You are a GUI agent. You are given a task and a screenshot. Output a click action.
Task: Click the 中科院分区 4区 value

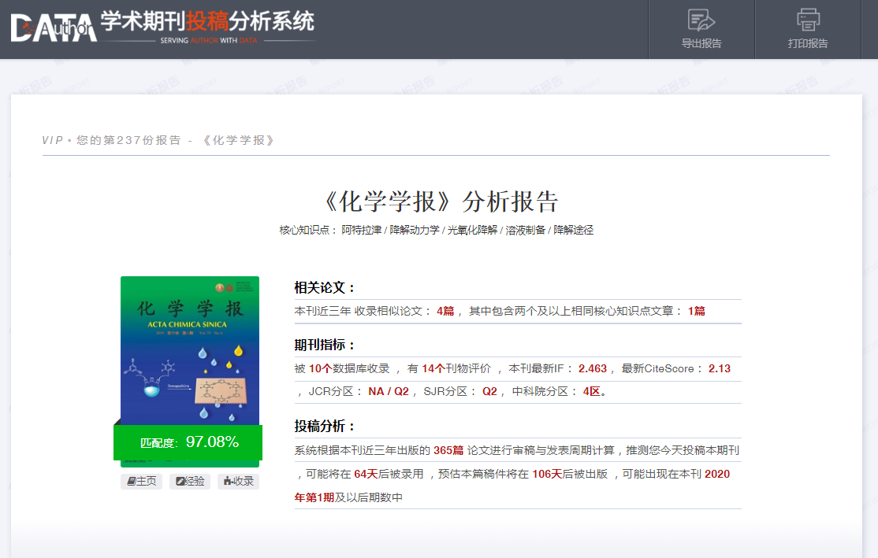tap(591, 391)
